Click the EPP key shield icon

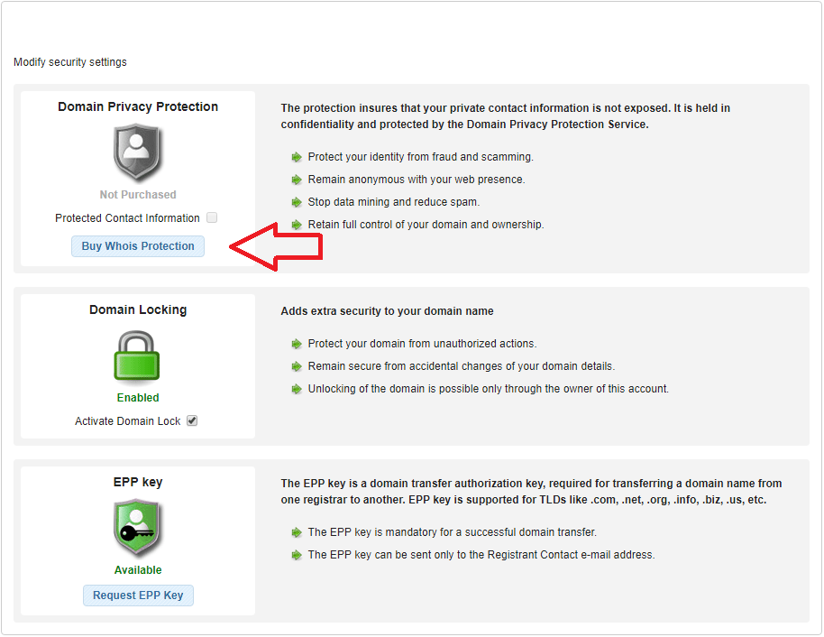tap(137, 528)
